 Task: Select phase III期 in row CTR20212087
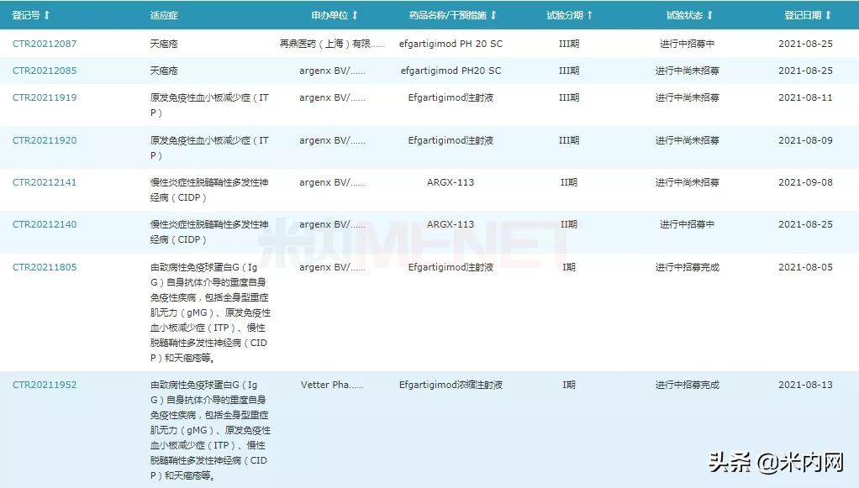click(x=569, y=44)
